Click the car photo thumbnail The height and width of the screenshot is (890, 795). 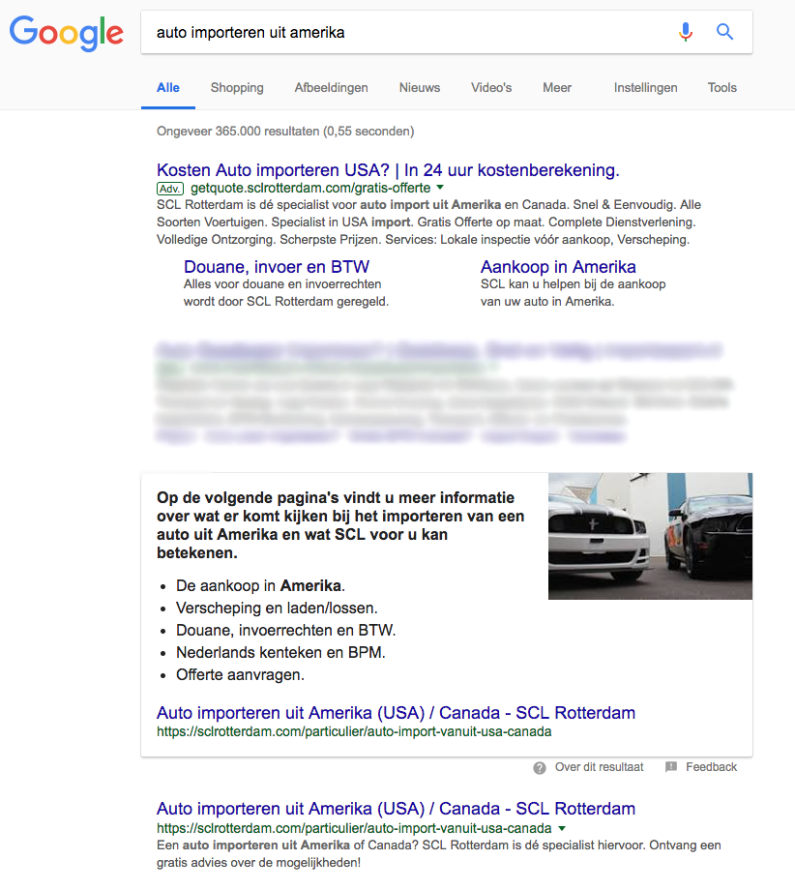[x=650, y=536]
